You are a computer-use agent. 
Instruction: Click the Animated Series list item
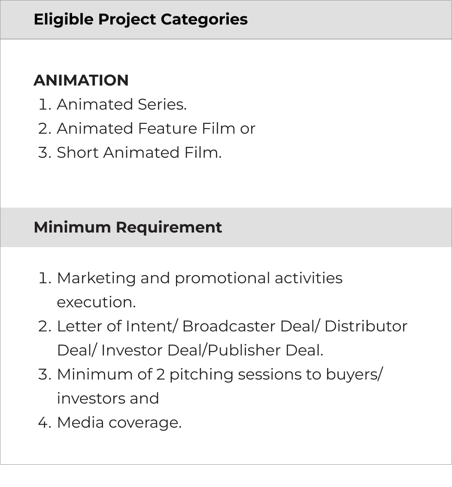121,104
